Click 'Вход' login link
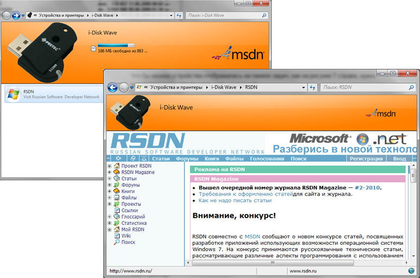 [x=399, y=159]
